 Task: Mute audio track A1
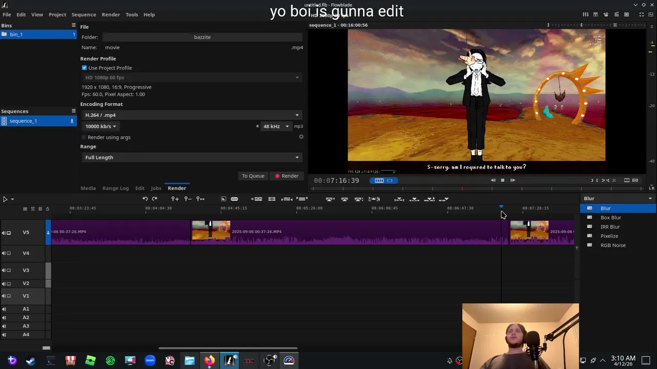(x=4, y=309)
